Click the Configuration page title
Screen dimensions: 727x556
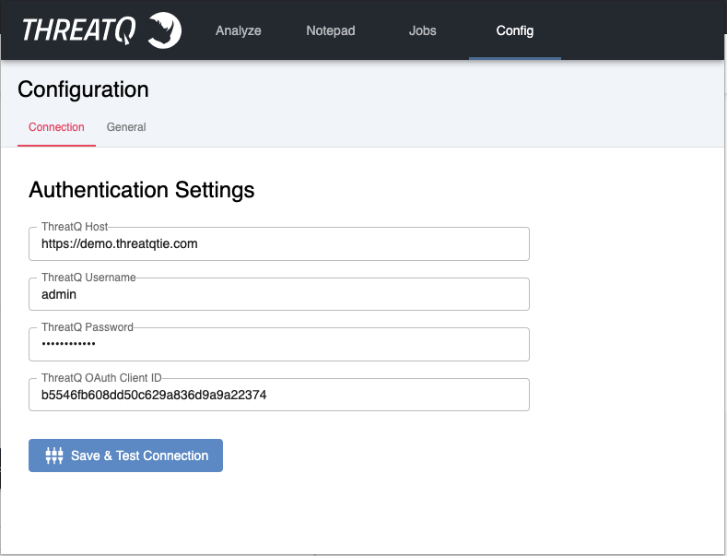point(84,89)
